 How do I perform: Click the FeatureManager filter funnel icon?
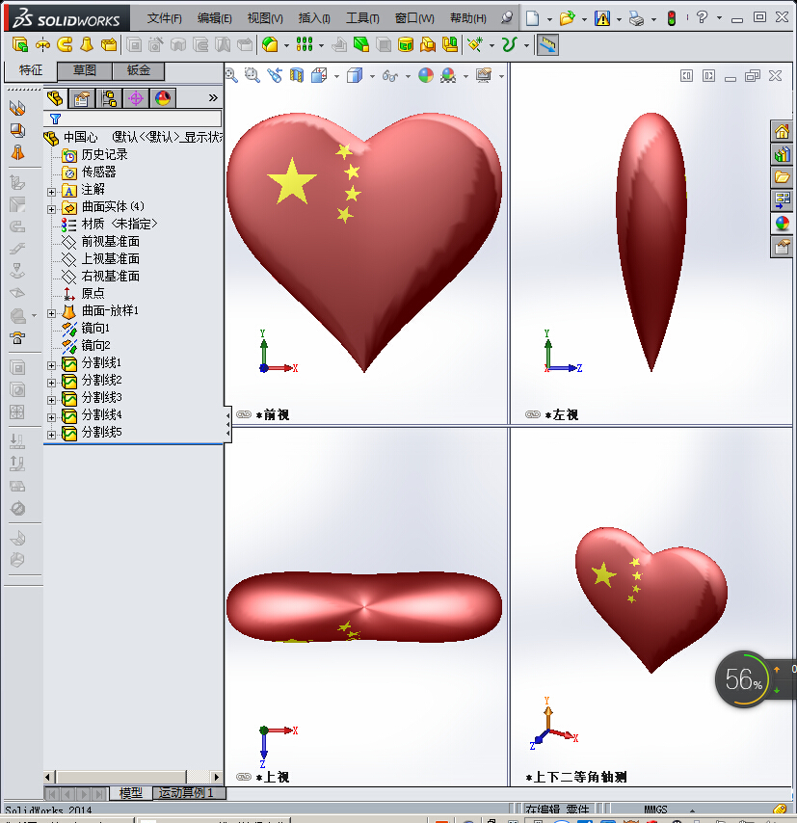55,118
